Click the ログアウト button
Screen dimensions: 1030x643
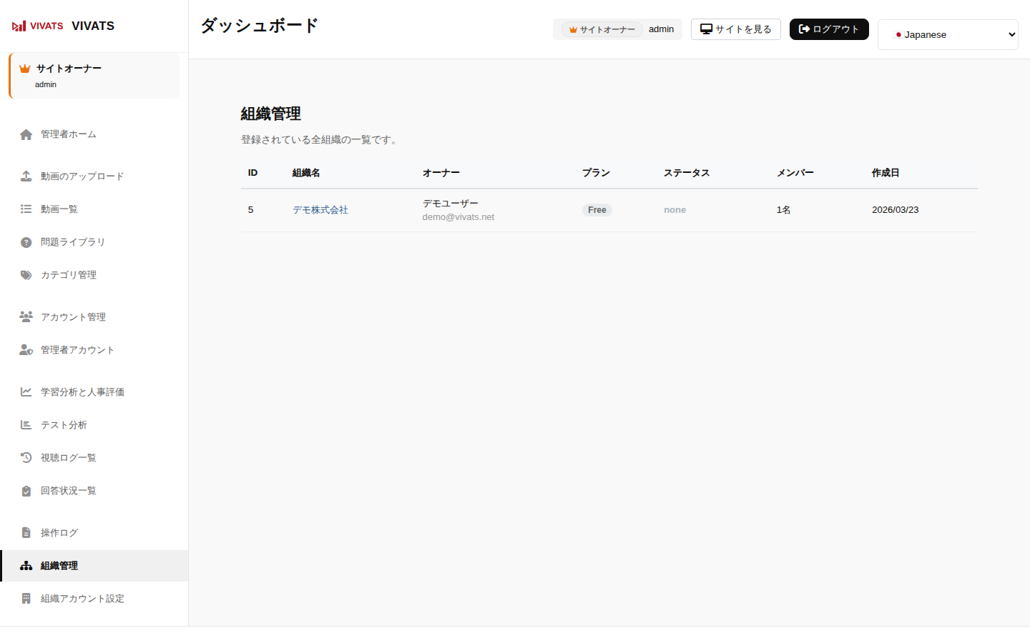[x=829, y=29]
